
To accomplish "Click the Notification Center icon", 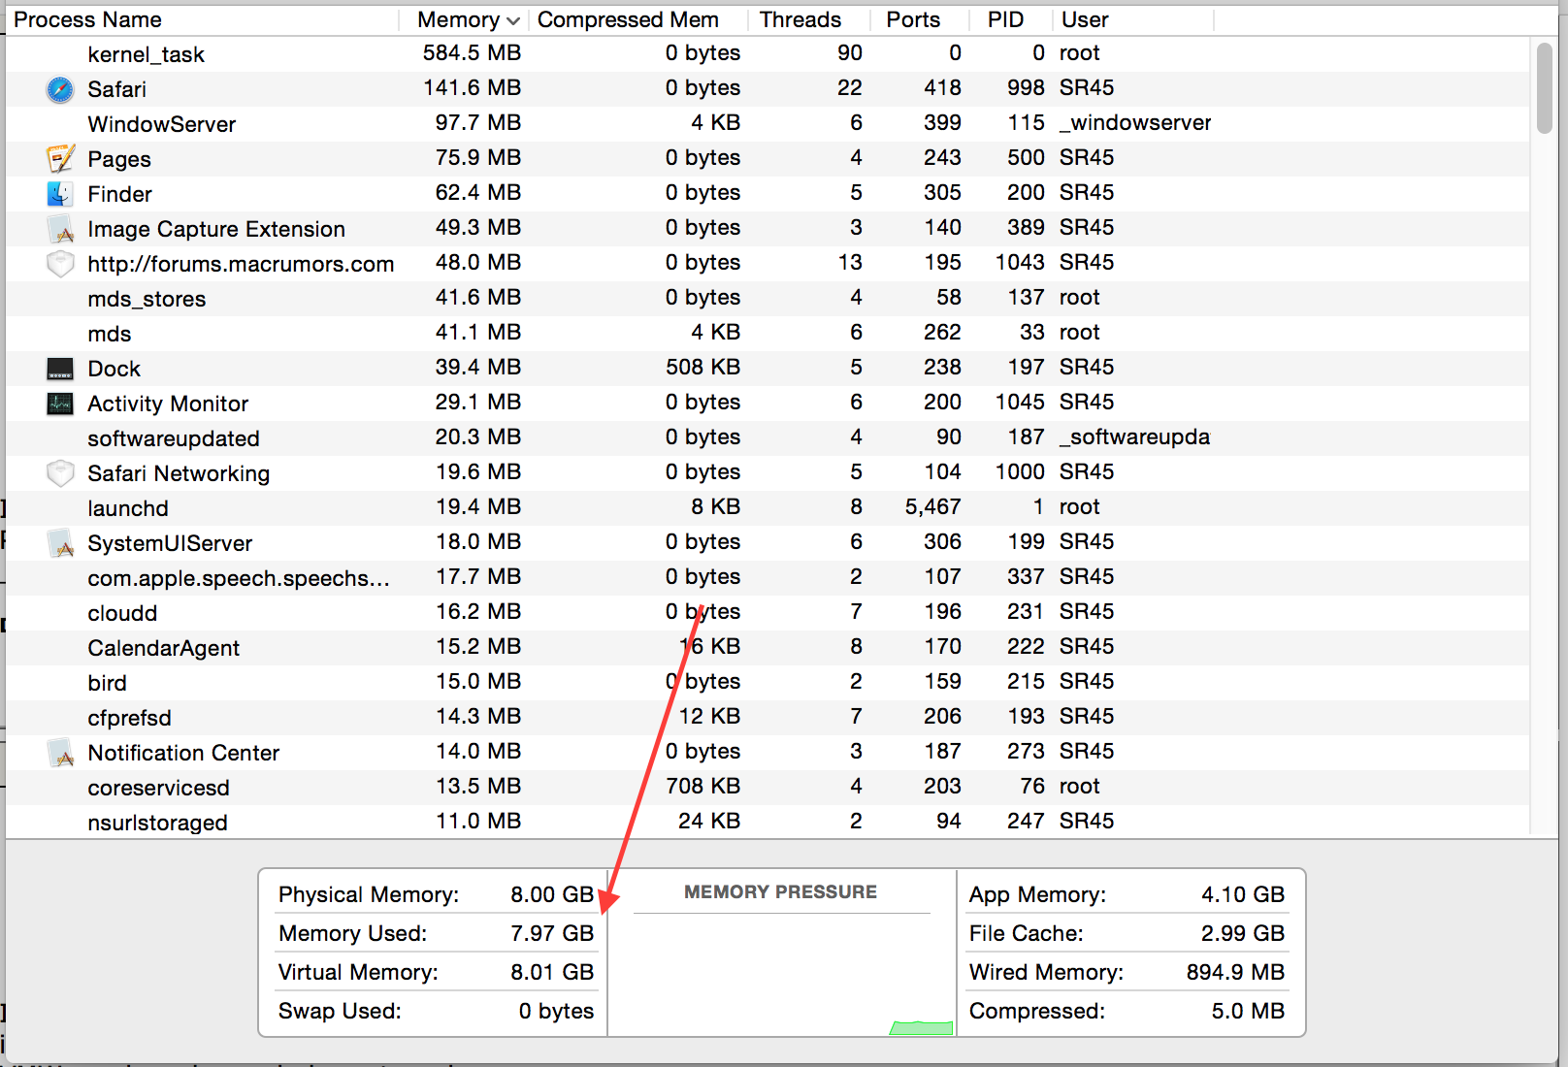I will [x=60, y=753].
